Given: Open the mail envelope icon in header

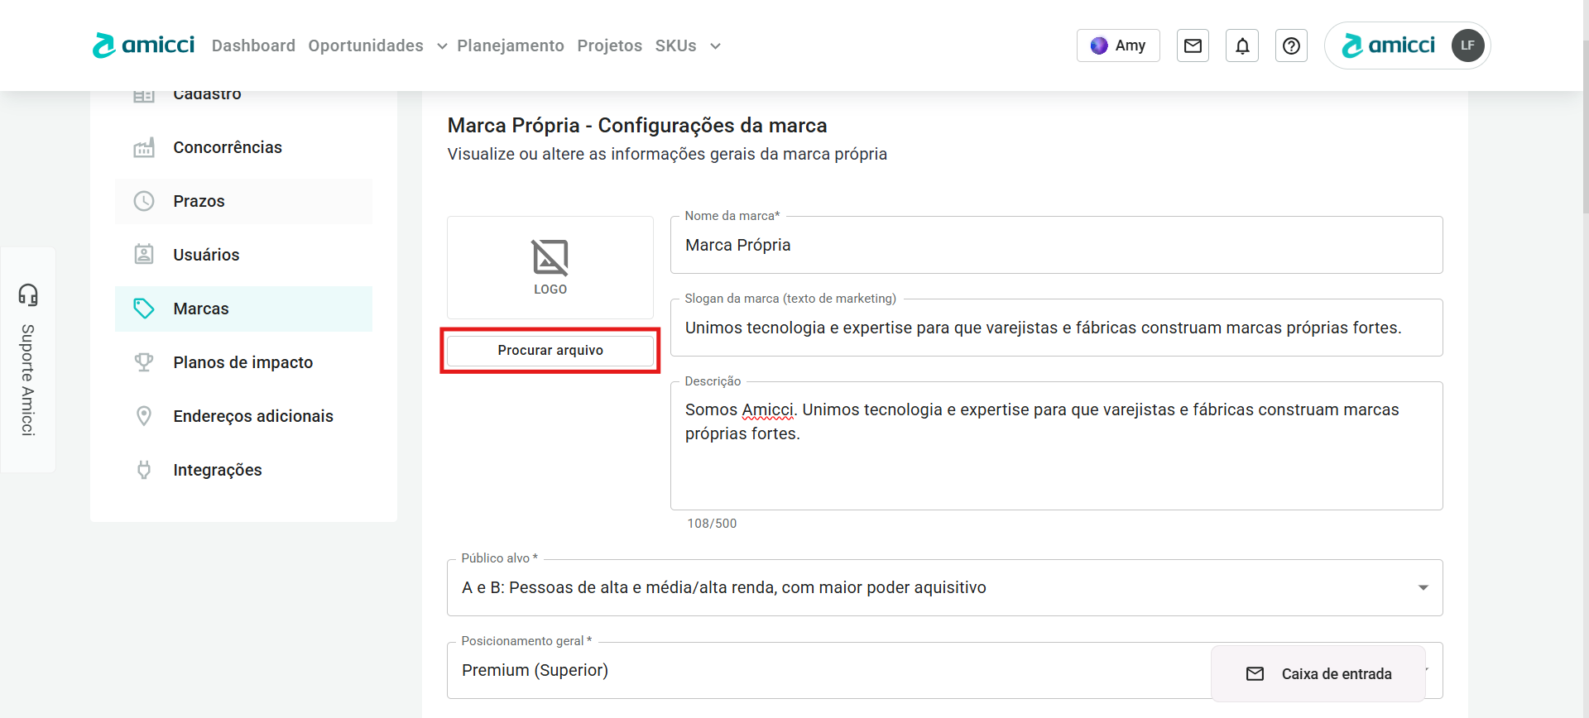Looking at the screenshot, I should (x=1193, y=45).
